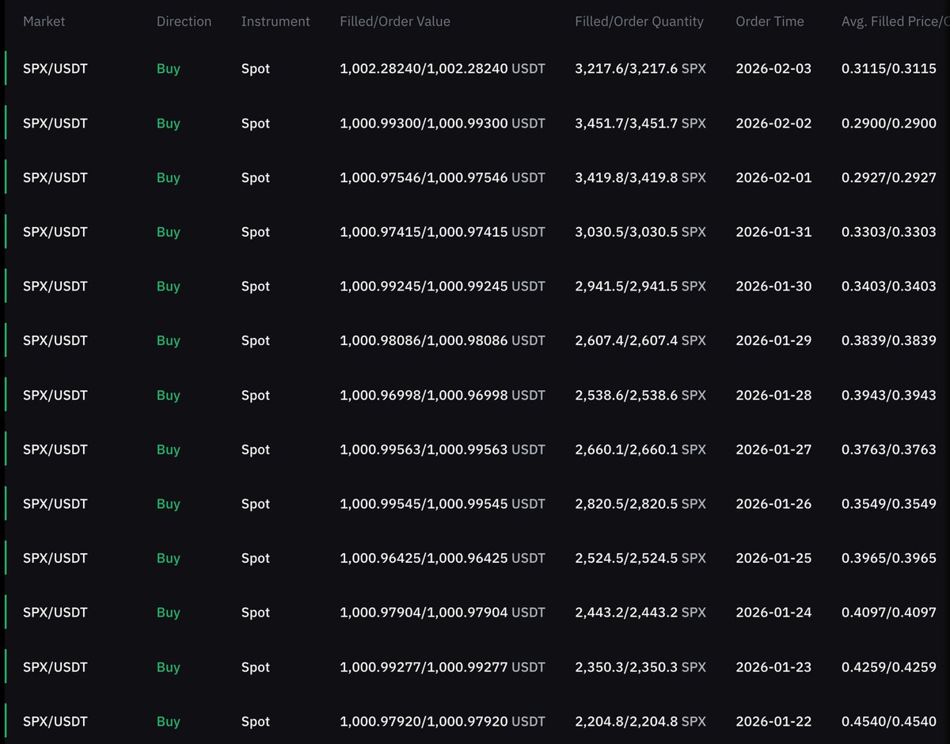950x744 pixels.
Task: Sort by the Order Time column
Action: coord(769,21)
